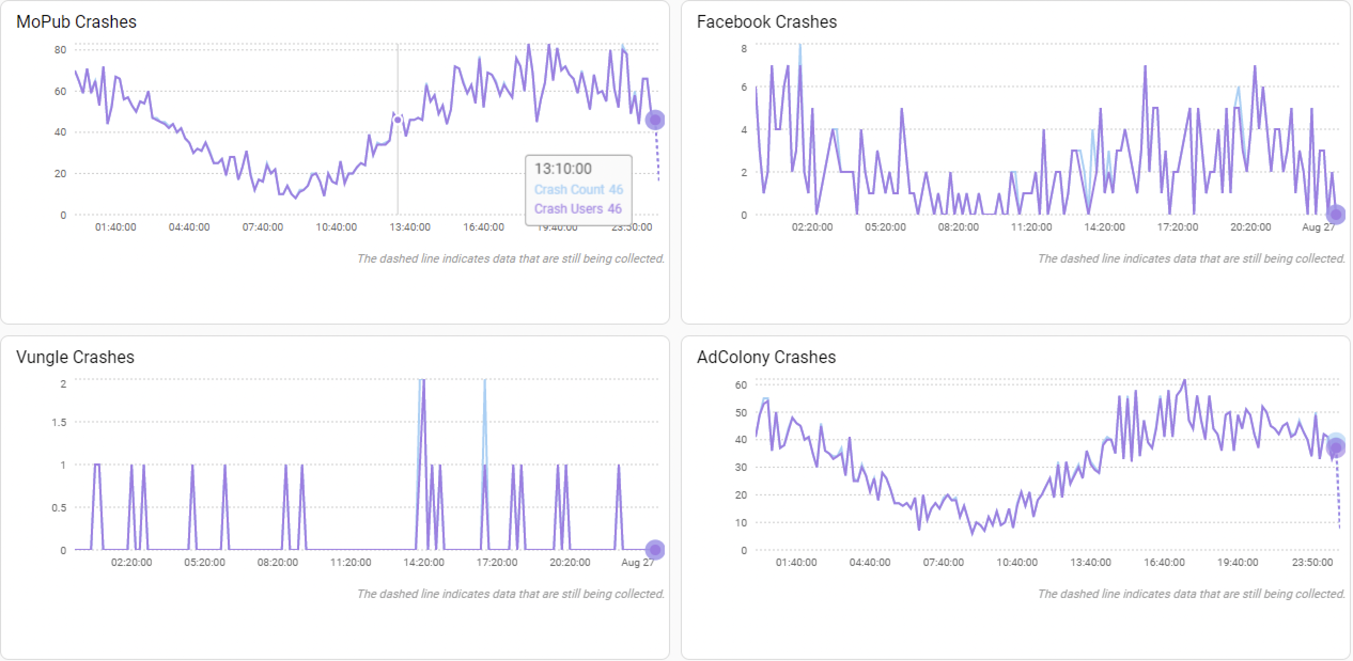Click the 23:50:00 label on AdColony chart
Viewport: 1353px width, 661px height.
pyautogui.click(x=1312, y=563)
